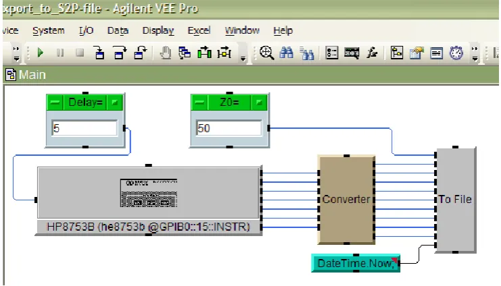Viewport: 501px width, 286px height.
Task: Click the green boxes data flow icon
Action: pyautogui.click(x=204, y=53)
